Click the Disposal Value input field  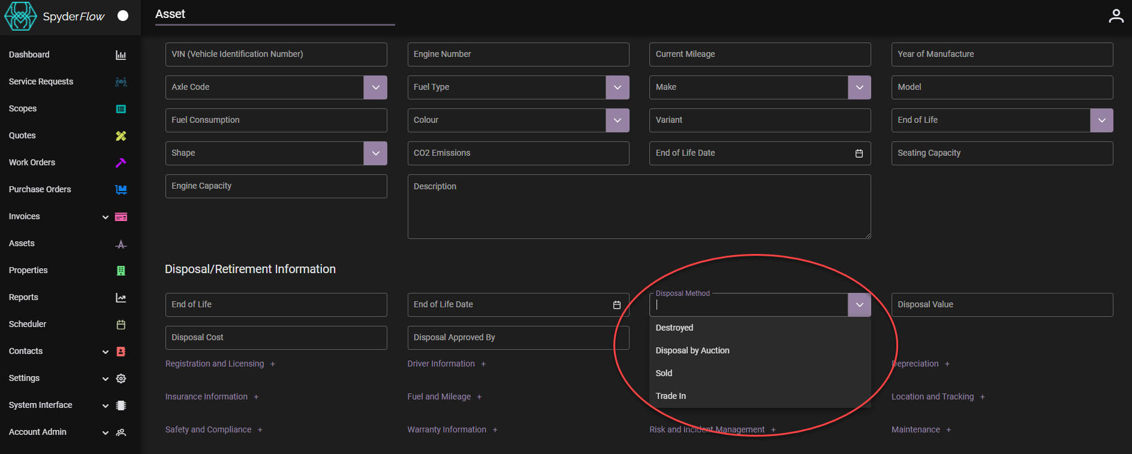pyautogui.click(x=1001, y=305)
